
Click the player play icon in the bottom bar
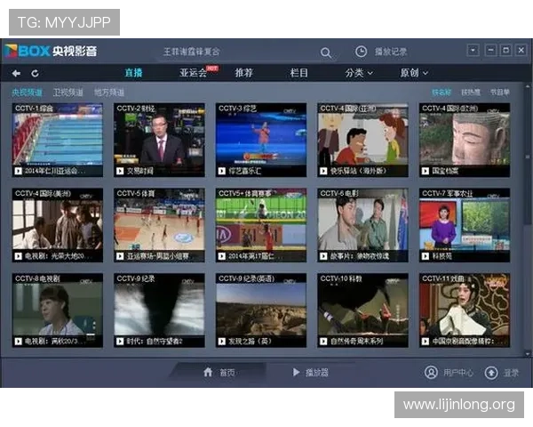tap(296, 372)
